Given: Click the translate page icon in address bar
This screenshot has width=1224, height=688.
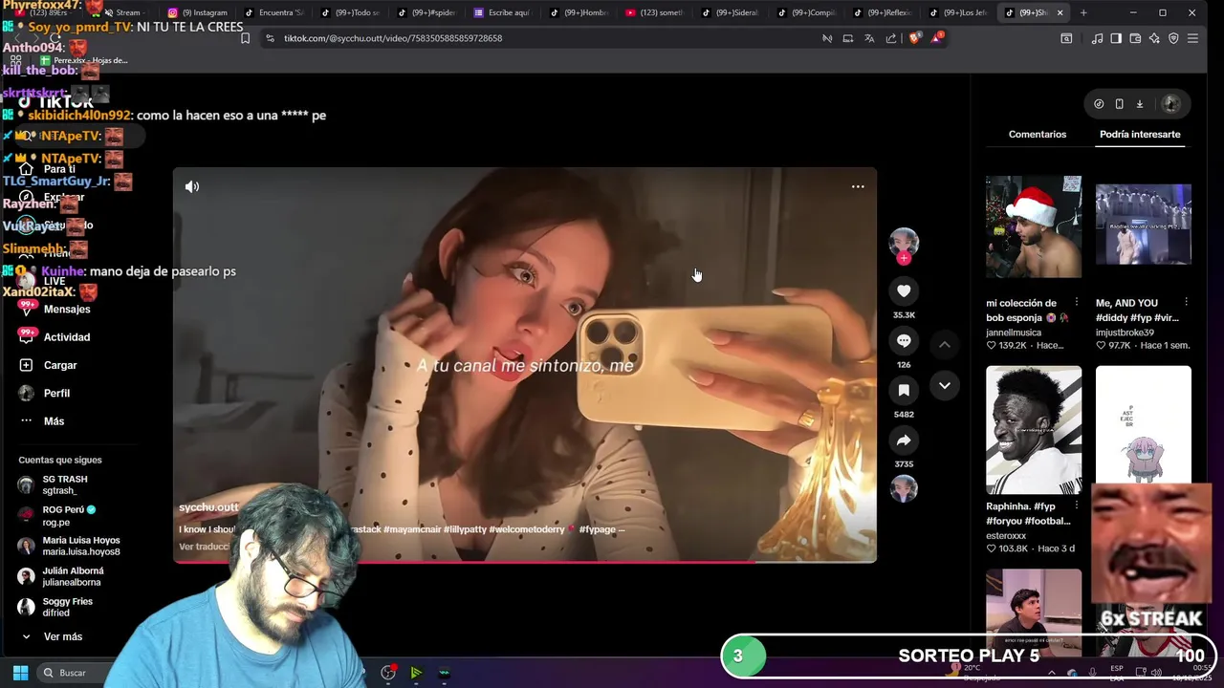Looking at the screenshot, I should (x=869, y=38).
